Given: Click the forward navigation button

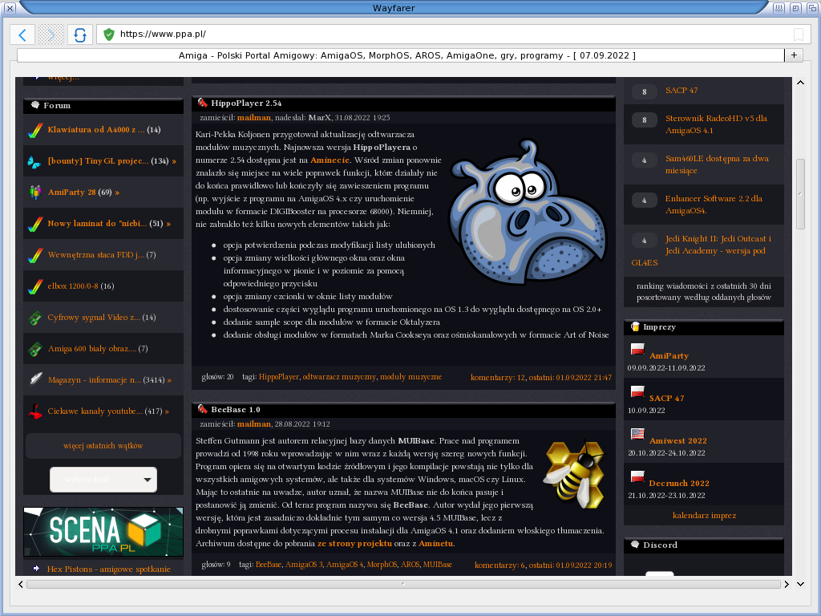Looking at the screenshot, I should [51, 34].
